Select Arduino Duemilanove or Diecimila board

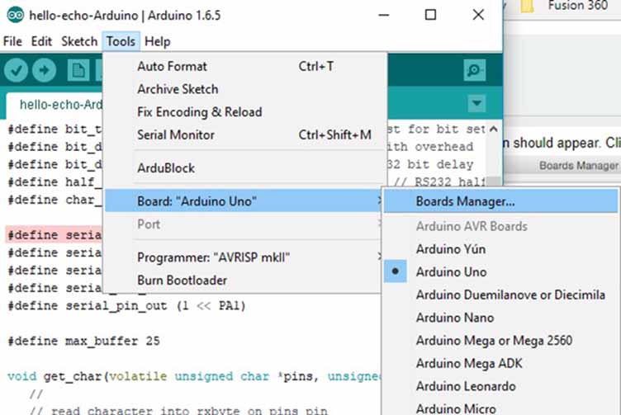500,295
